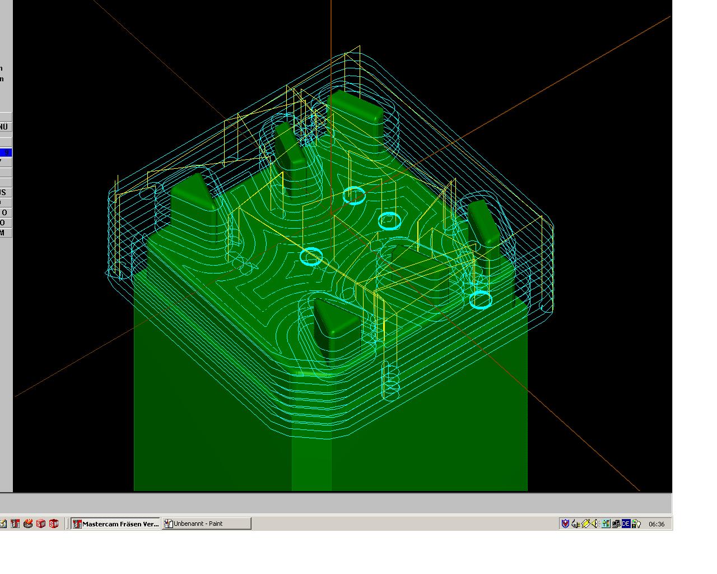Open the McAfee shield tray icon
Screen dimensions: 717x574
(565, 524)
